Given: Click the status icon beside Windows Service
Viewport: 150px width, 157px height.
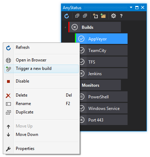Looking at the screenshot, I should [x=82, y=108].
